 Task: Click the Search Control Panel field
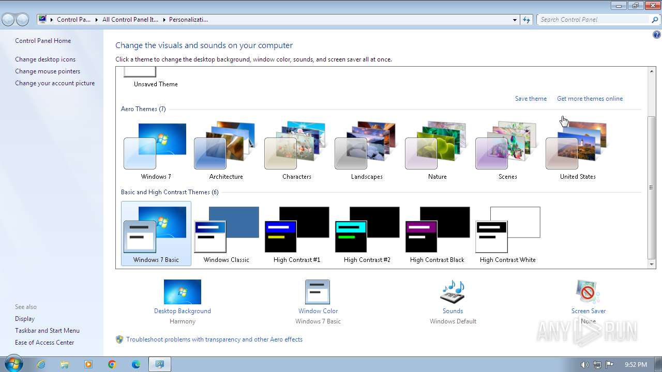593,20
